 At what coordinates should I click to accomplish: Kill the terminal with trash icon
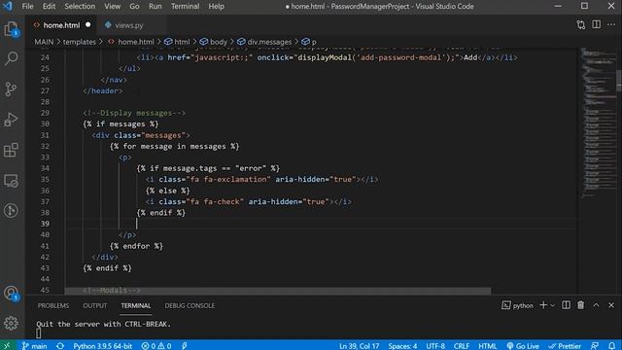[x=581, y=305]
